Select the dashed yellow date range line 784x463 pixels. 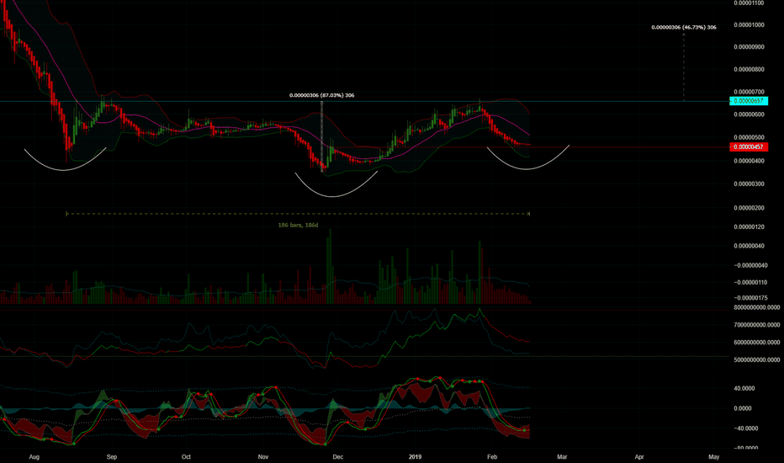click(298, 214)
